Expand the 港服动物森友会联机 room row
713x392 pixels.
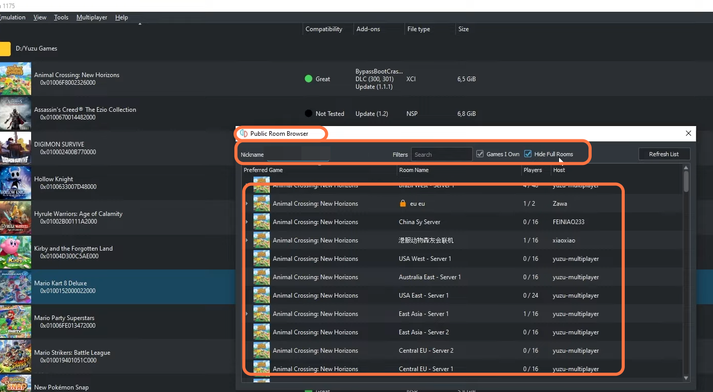(247, 240)
